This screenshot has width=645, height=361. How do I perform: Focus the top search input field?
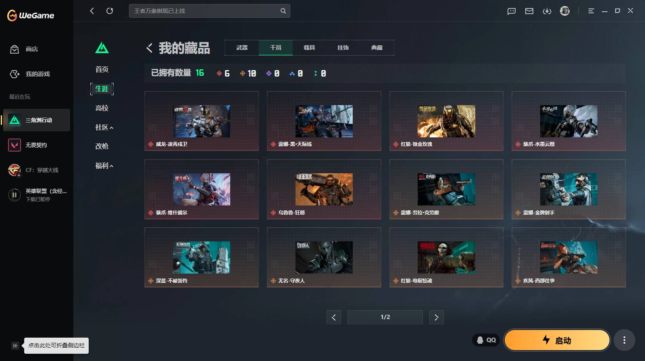(x=209, y=11)
